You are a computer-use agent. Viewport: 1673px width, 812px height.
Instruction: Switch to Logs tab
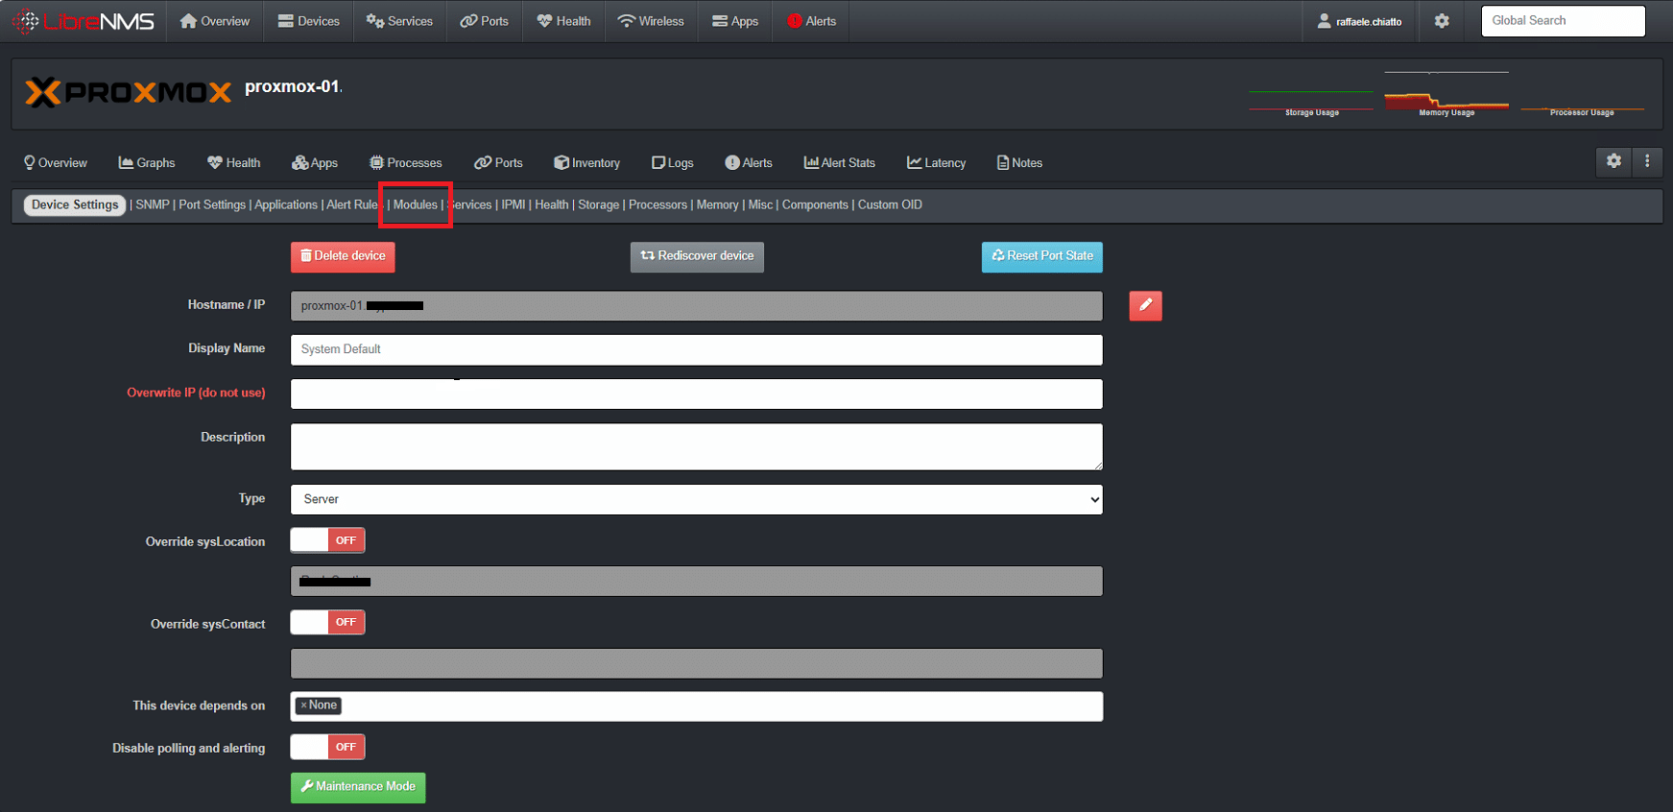673,163
